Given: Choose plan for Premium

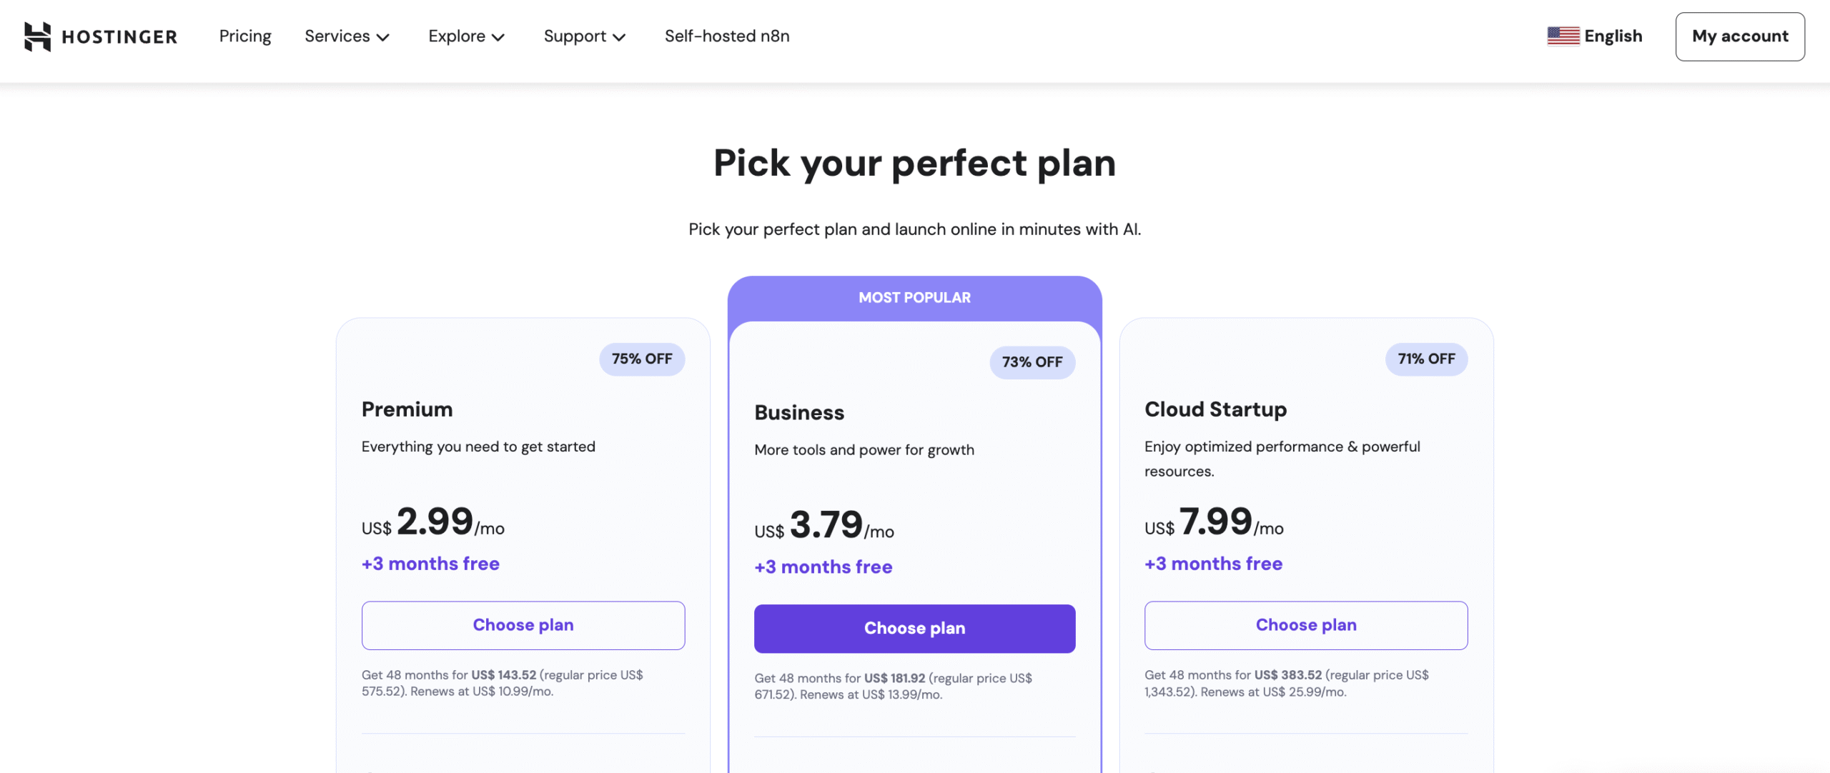Looking at the screenshot, I should [523, 625].
